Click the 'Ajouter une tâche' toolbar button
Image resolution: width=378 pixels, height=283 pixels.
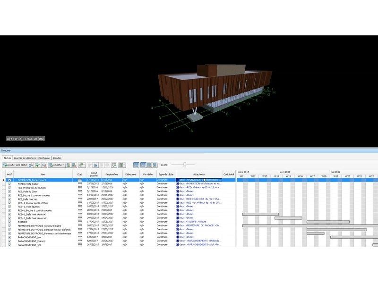(15, 165)
